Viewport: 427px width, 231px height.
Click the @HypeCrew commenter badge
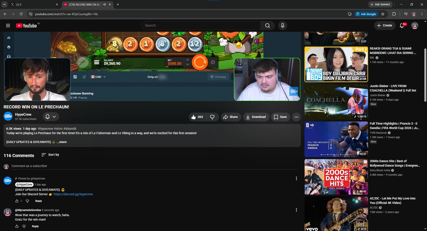[x=24, y=184]
